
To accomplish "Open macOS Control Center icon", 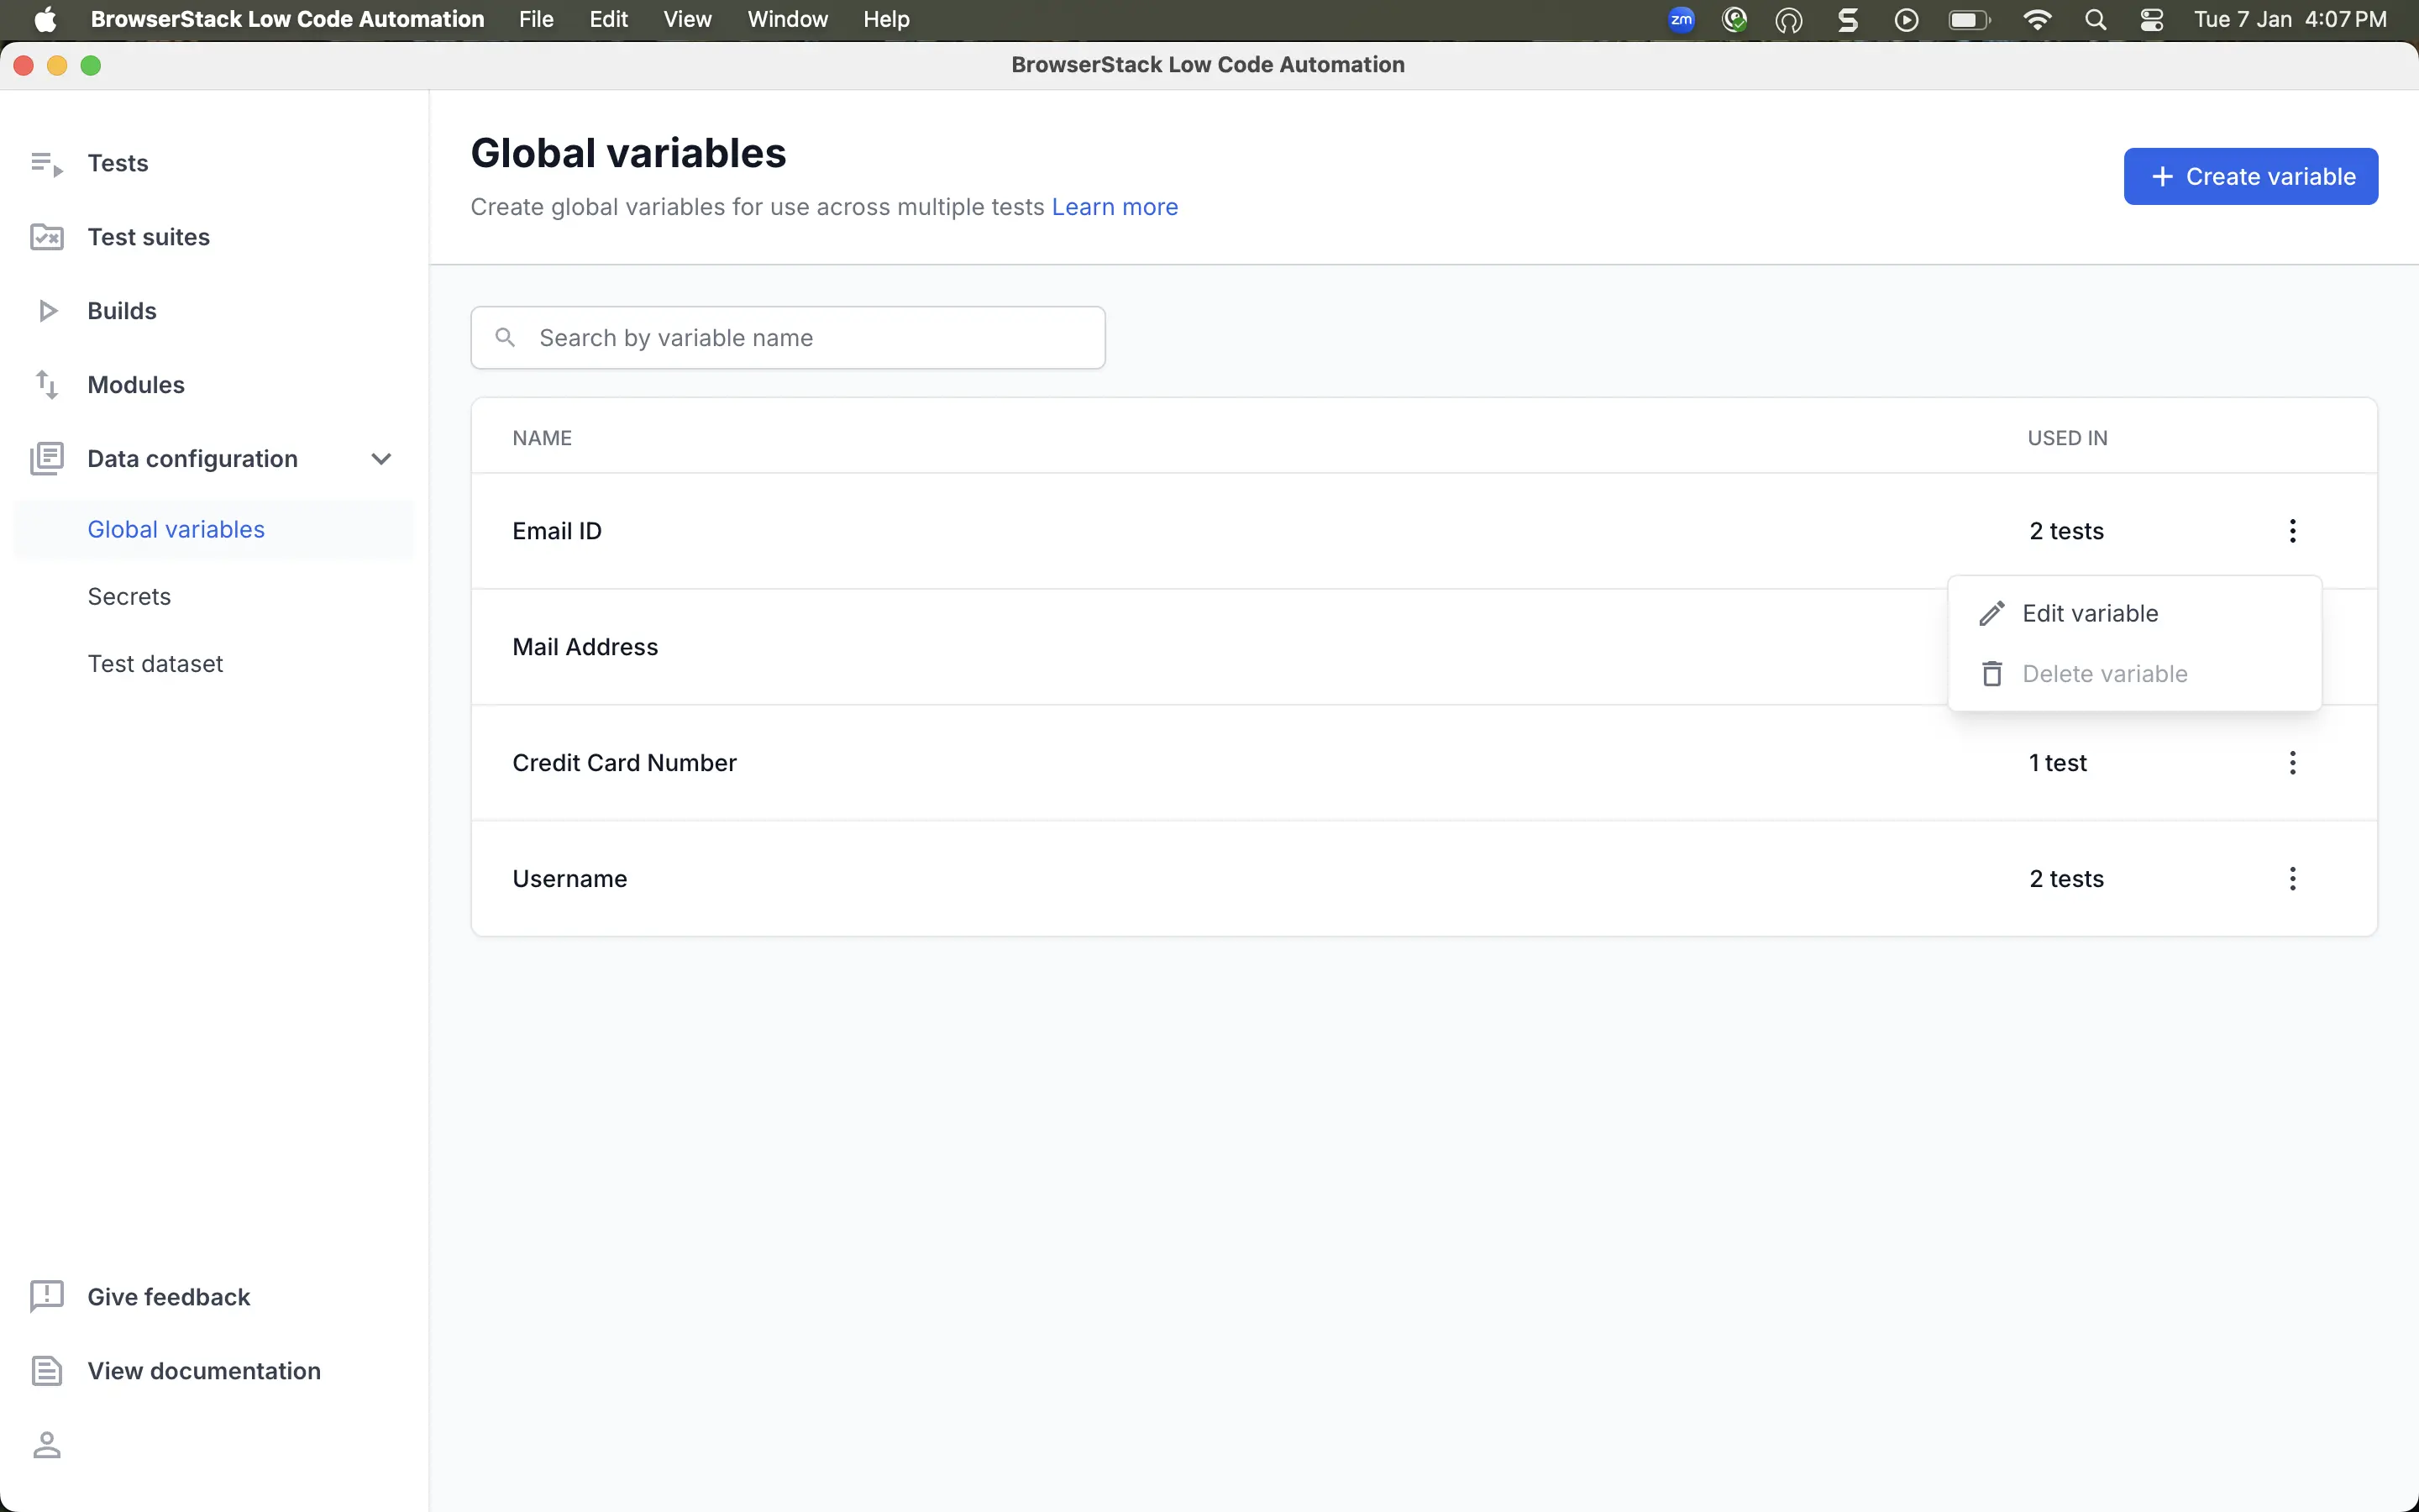I will pos(2151,19).
